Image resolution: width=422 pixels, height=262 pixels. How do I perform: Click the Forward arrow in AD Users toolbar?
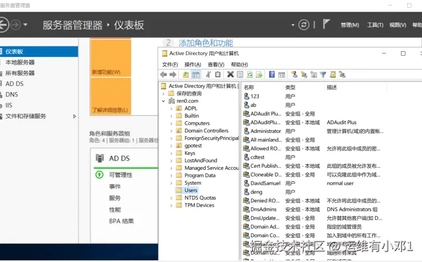point(173,74)
